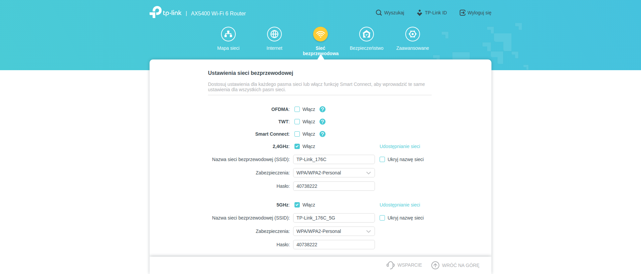Viewport: 641px width, 274px height.
Task: Show help tooltip for OFDMA
Action: [322, 109]
